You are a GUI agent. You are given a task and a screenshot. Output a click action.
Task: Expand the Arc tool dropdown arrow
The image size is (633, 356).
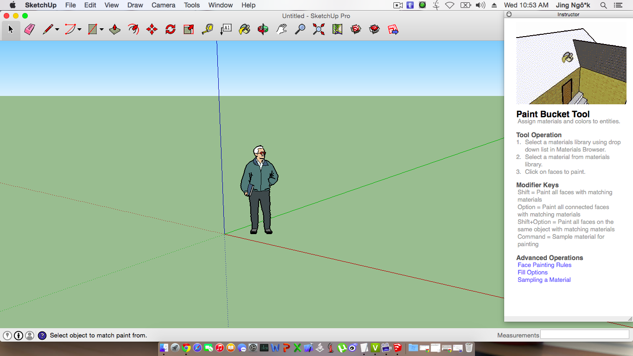(79, 30)
